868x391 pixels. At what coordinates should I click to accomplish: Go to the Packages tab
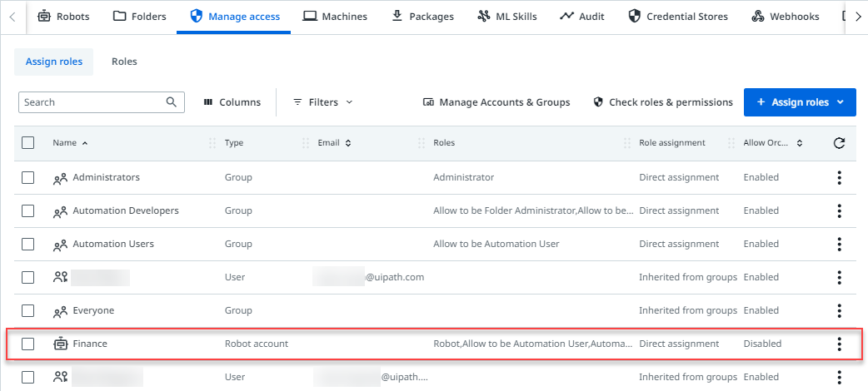coord(422,17)
